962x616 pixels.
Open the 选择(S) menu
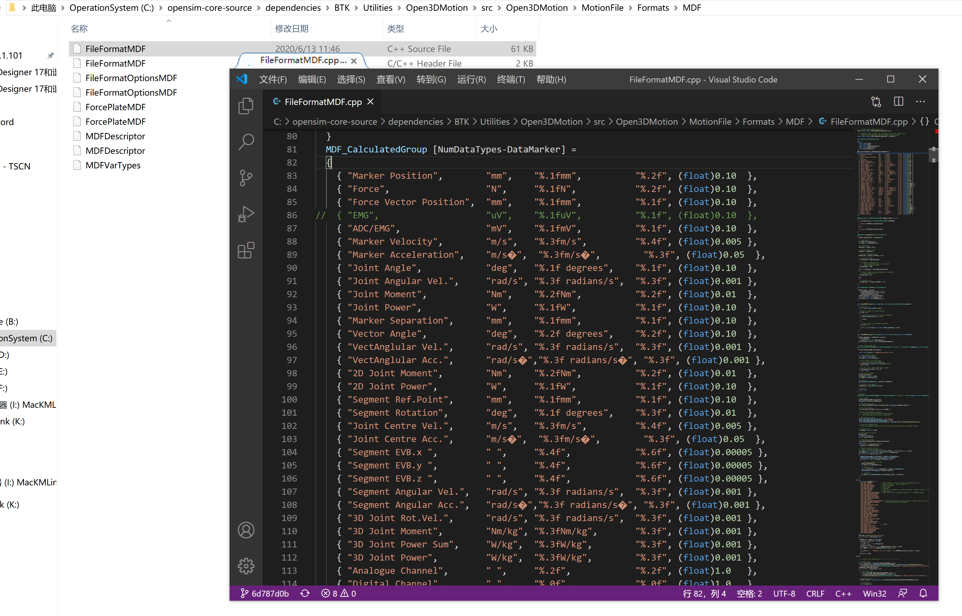coord(351,80)
